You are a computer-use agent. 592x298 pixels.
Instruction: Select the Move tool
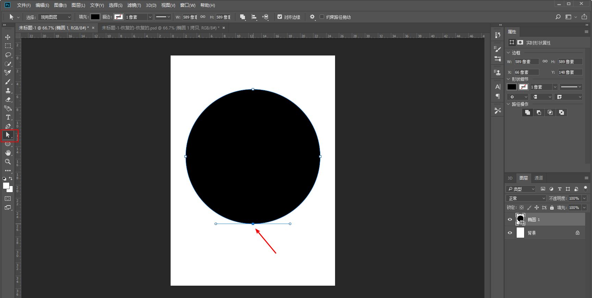click(x=8, y=37)
